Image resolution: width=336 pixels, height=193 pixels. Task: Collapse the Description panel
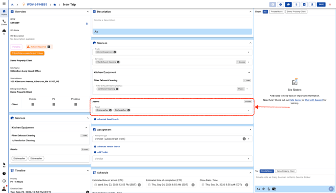[x=250, y=12]
